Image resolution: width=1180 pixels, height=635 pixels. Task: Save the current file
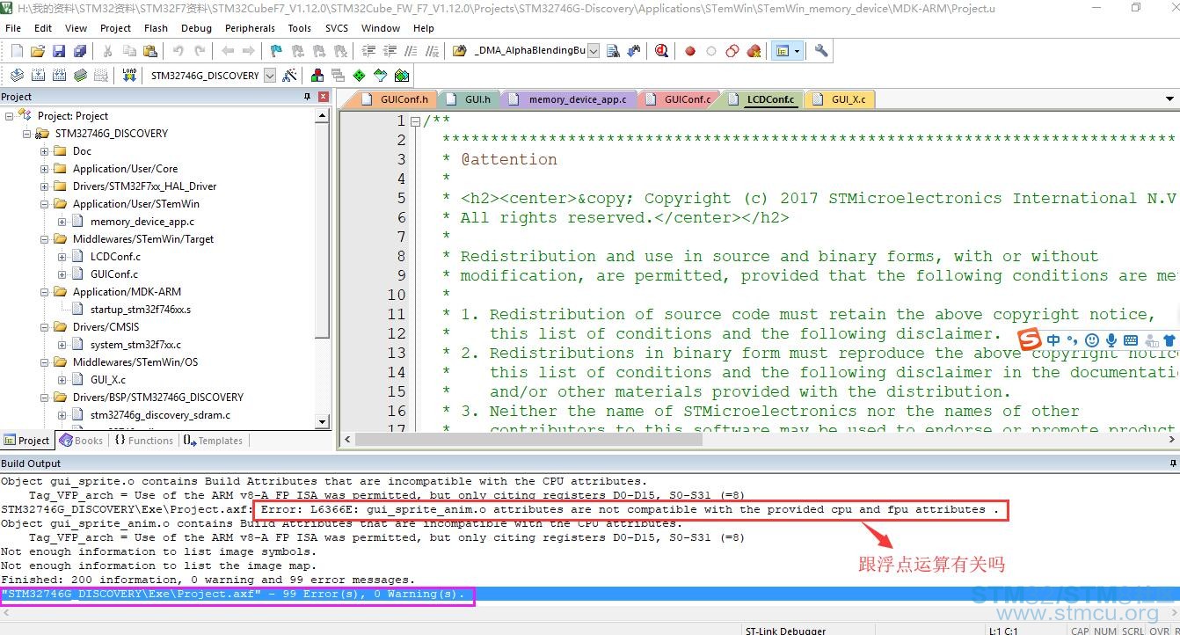[x=59, y=51]
